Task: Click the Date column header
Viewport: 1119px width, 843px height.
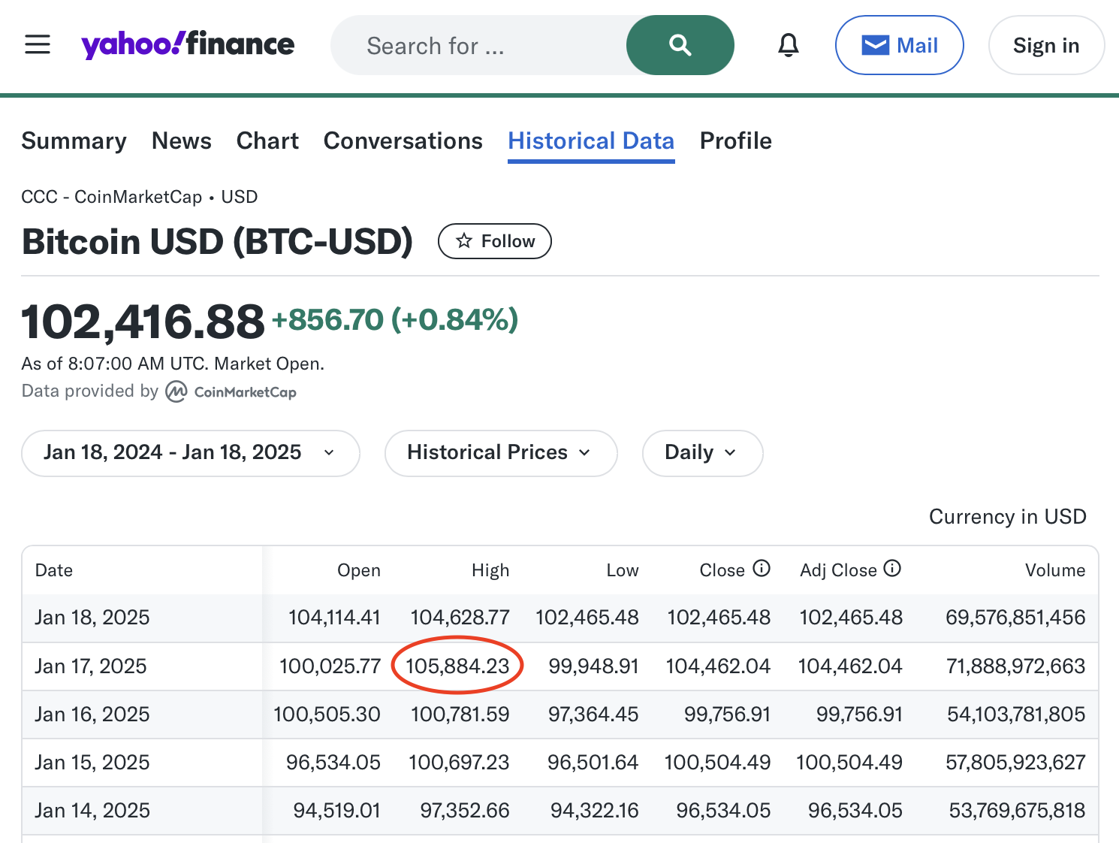Action: [x=54, y=570]
